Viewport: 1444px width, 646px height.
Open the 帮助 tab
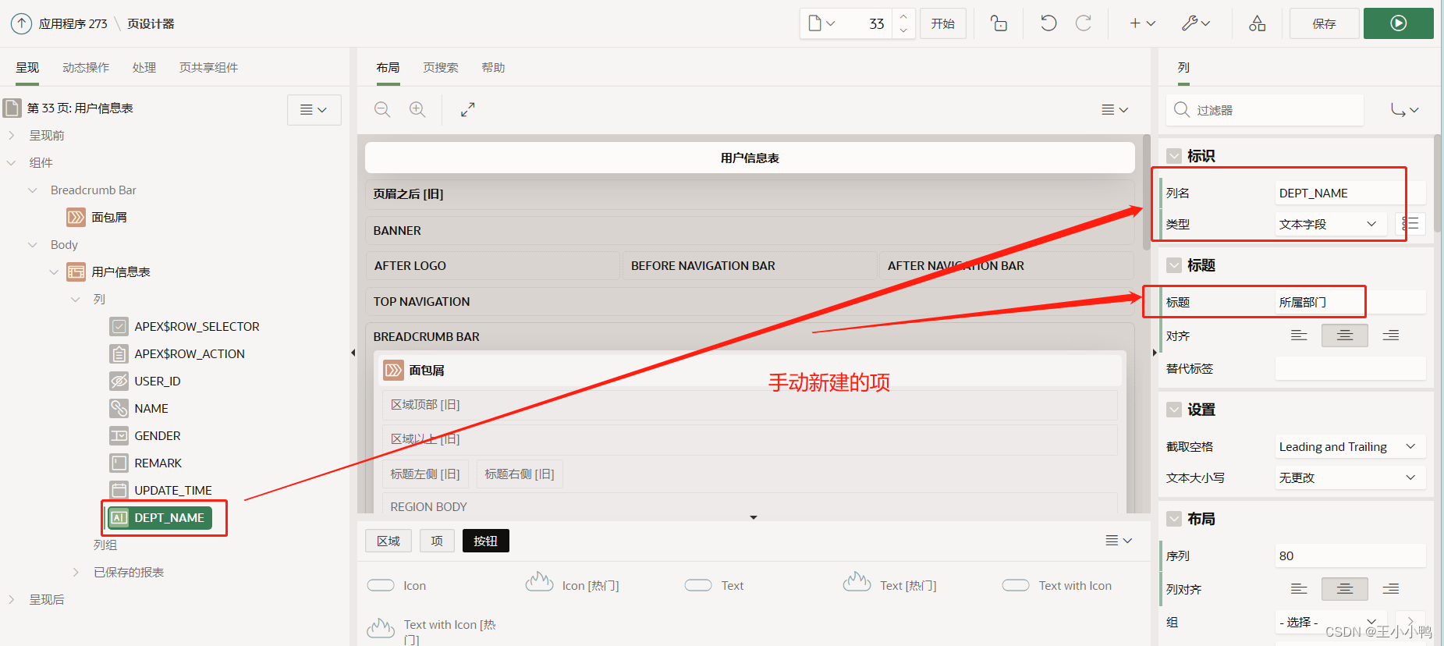tap(493, 68)
